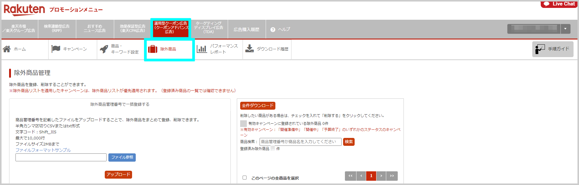
Task: Open 楽天市場/楽天グループ広告 tab
Action: click(19, 29)
